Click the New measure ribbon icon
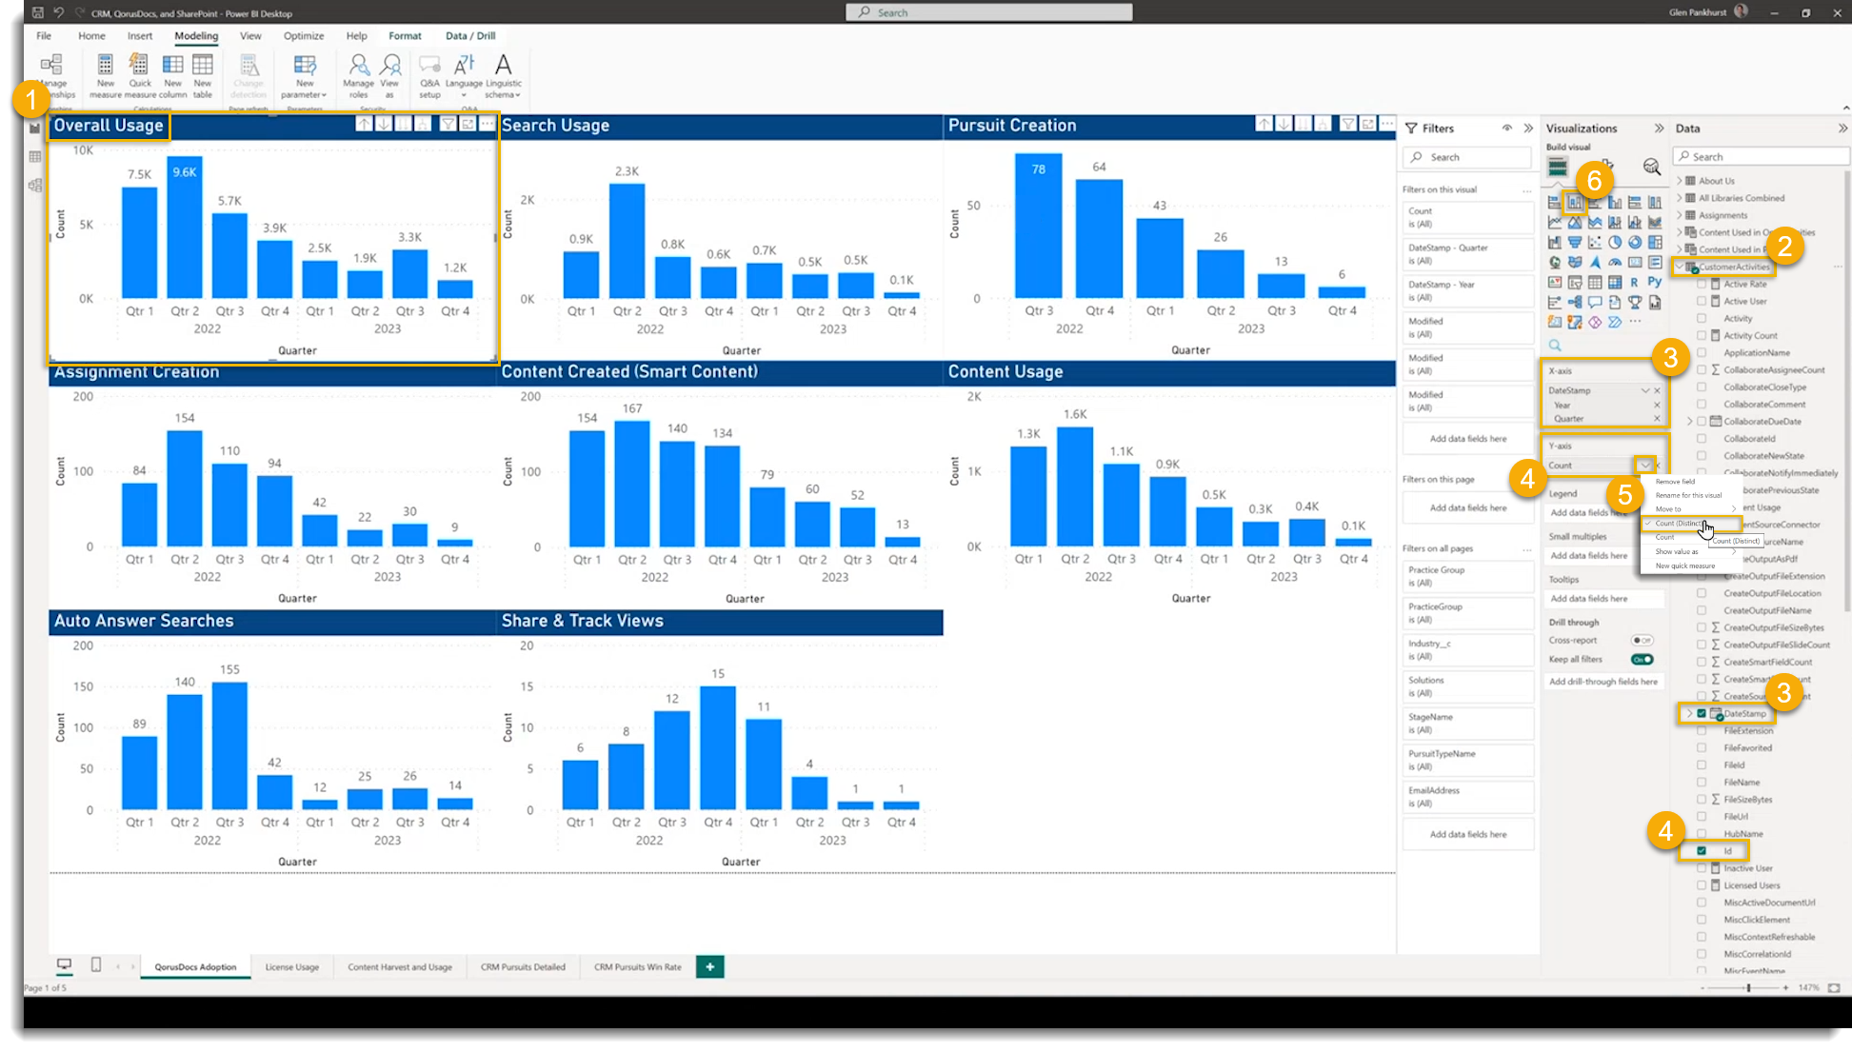Viewport: 1852px width, 1052px height. (x=105, y=74)
